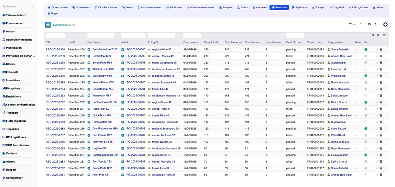This screenshot has height=187, width=395.
Task: Focus the Achat filter field
Action: click(133, 35)
